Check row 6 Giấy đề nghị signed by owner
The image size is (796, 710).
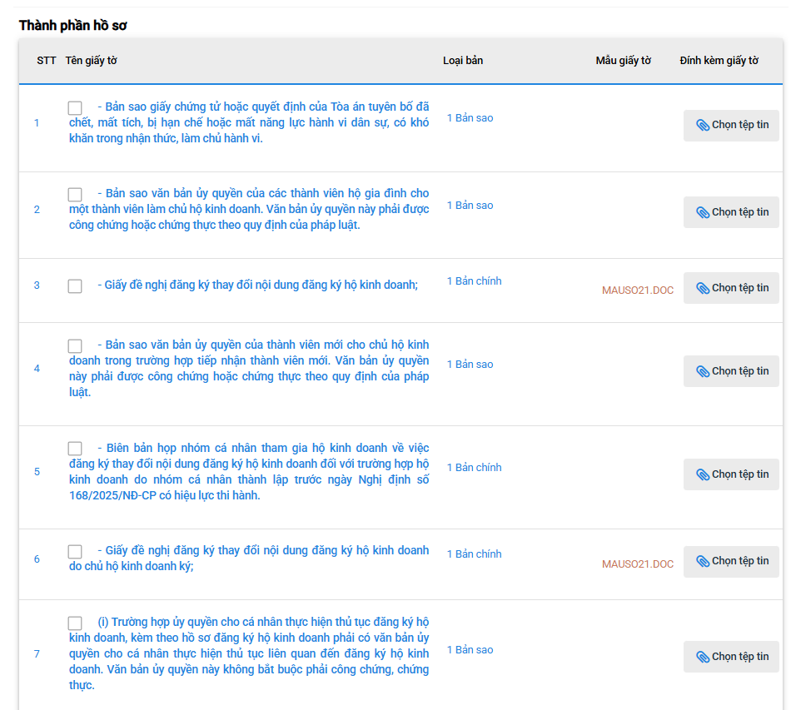[x=75, y=552]
